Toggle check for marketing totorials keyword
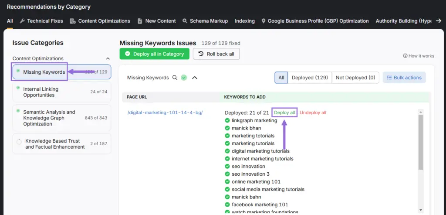This screenshot has width=446, height=215. [x=227, y=136]
